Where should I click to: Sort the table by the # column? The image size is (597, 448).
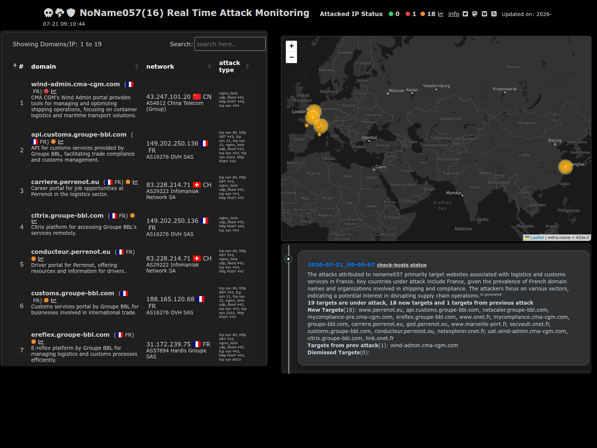click(x=19, y=66)
